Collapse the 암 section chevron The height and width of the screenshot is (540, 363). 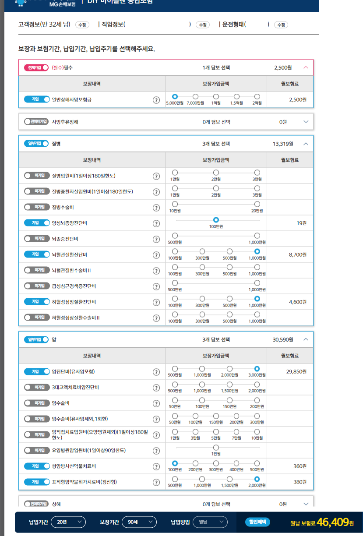(x=306, y=339)
